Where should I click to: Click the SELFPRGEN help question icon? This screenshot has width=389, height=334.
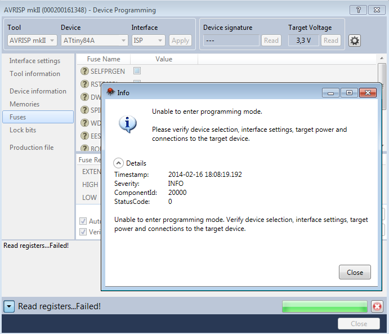pos(84,71)
